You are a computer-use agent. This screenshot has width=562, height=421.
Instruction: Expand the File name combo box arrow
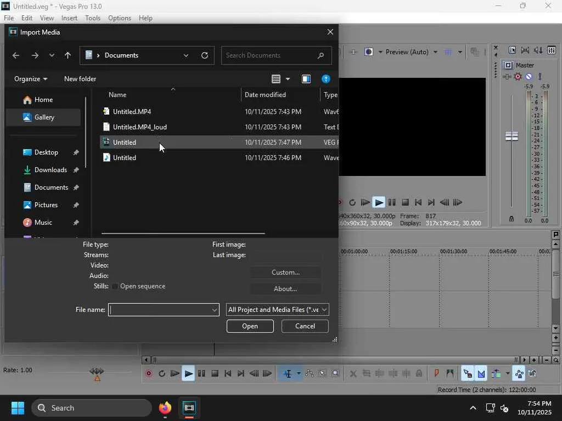[215, 310]
